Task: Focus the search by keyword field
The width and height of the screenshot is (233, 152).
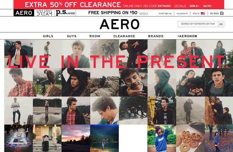Action: point(198,24)
